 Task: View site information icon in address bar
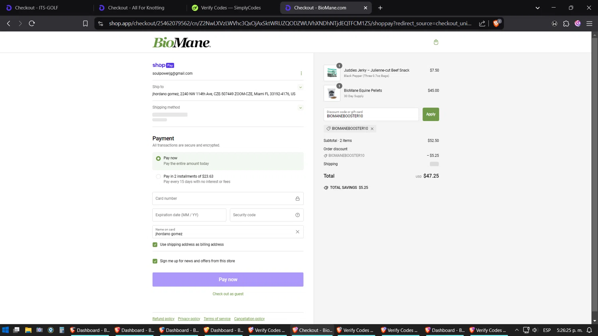100,23
